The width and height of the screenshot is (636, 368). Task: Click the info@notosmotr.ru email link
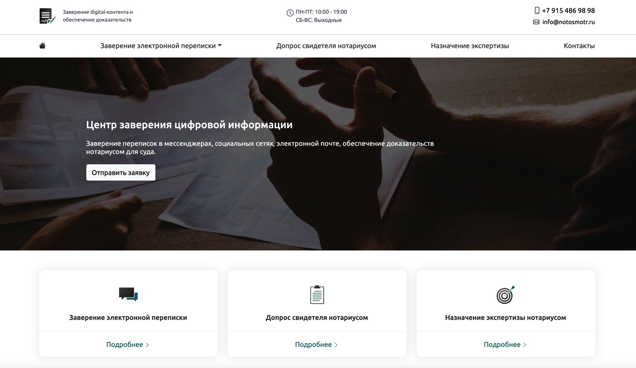click(x=568, y=22)
